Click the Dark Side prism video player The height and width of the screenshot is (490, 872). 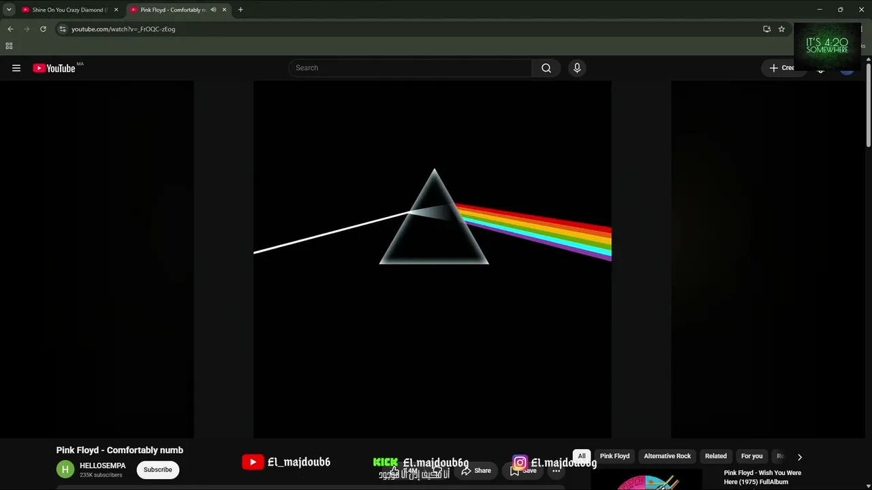433,259
